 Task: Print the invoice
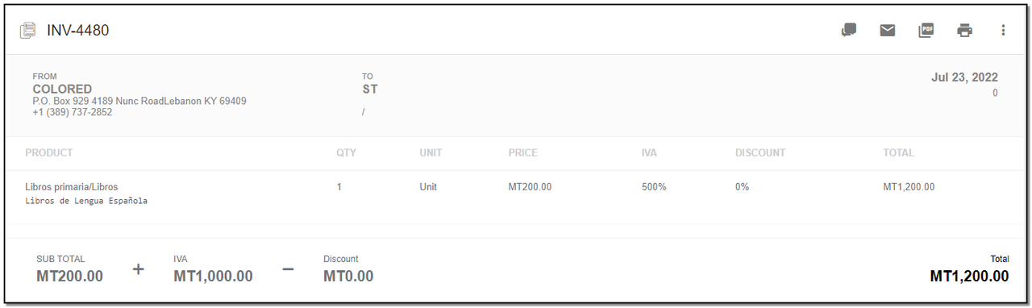coord(964,31)
